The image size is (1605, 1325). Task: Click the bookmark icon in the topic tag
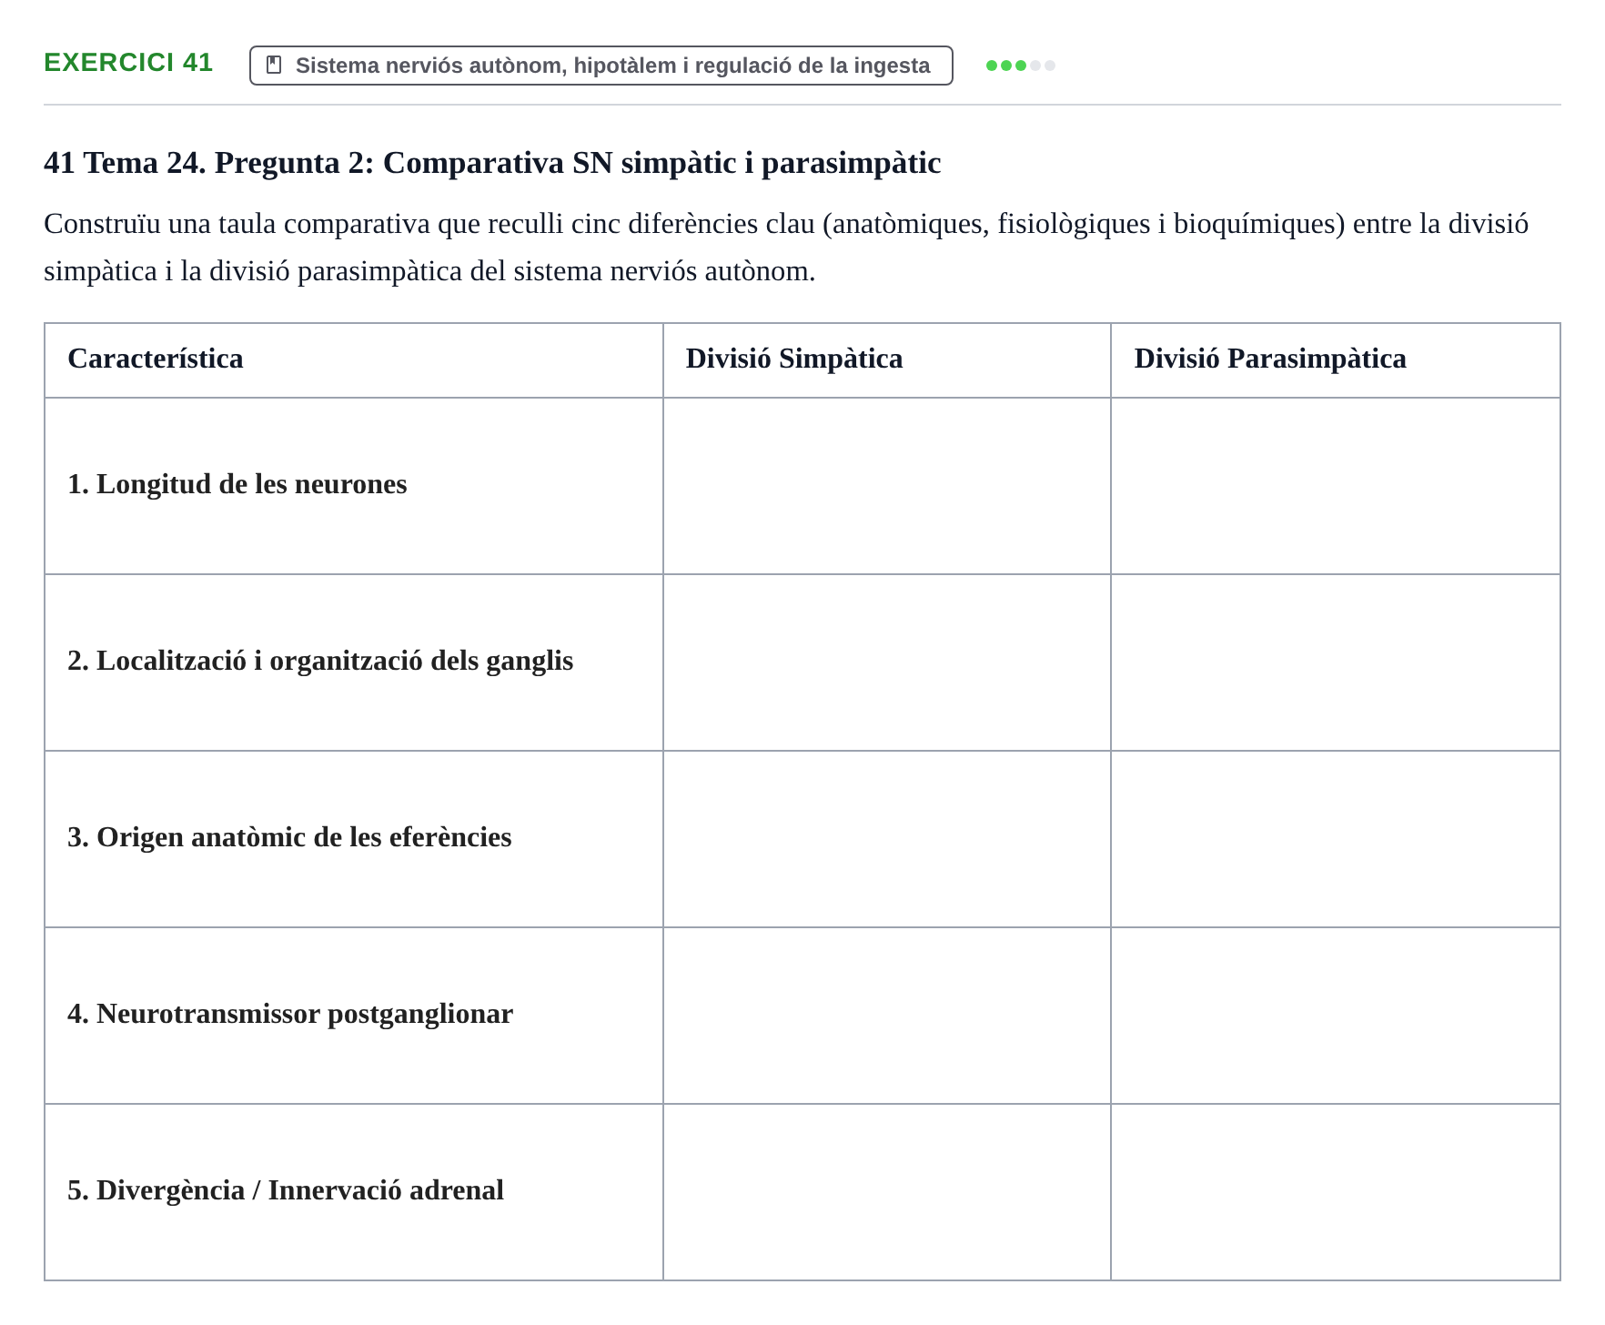pos(274,66)
